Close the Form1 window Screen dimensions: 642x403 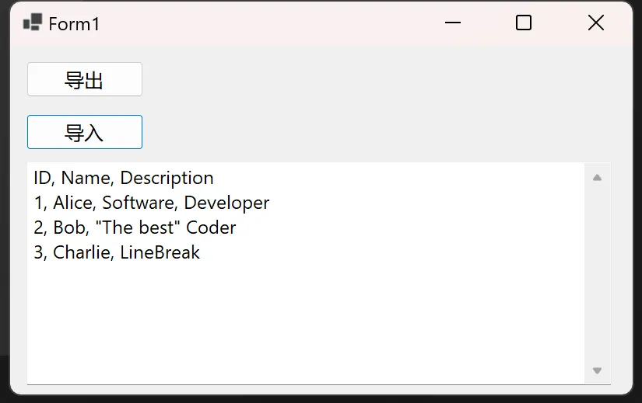pyautogui.click(x=595, y=23)
